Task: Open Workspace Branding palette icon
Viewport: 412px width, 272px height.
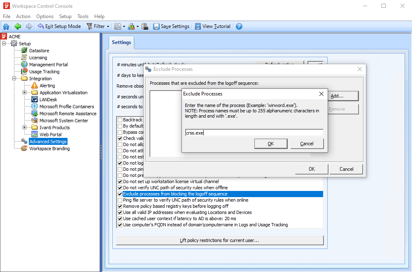Action: pyautogui.click(x=24, y=149)
